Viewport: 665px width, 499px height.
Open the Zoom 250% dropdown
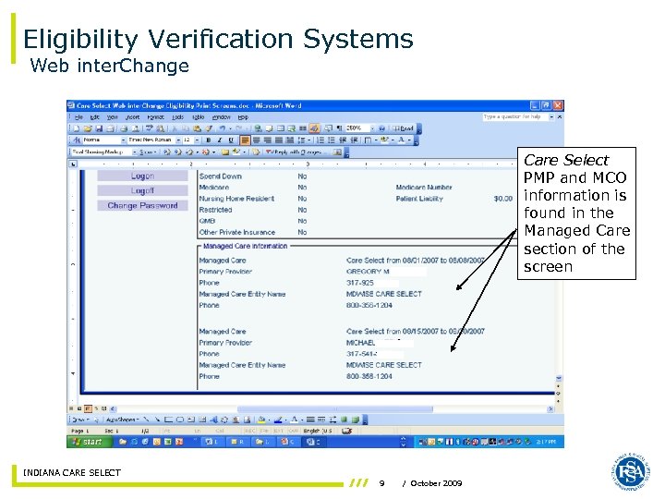372,128
